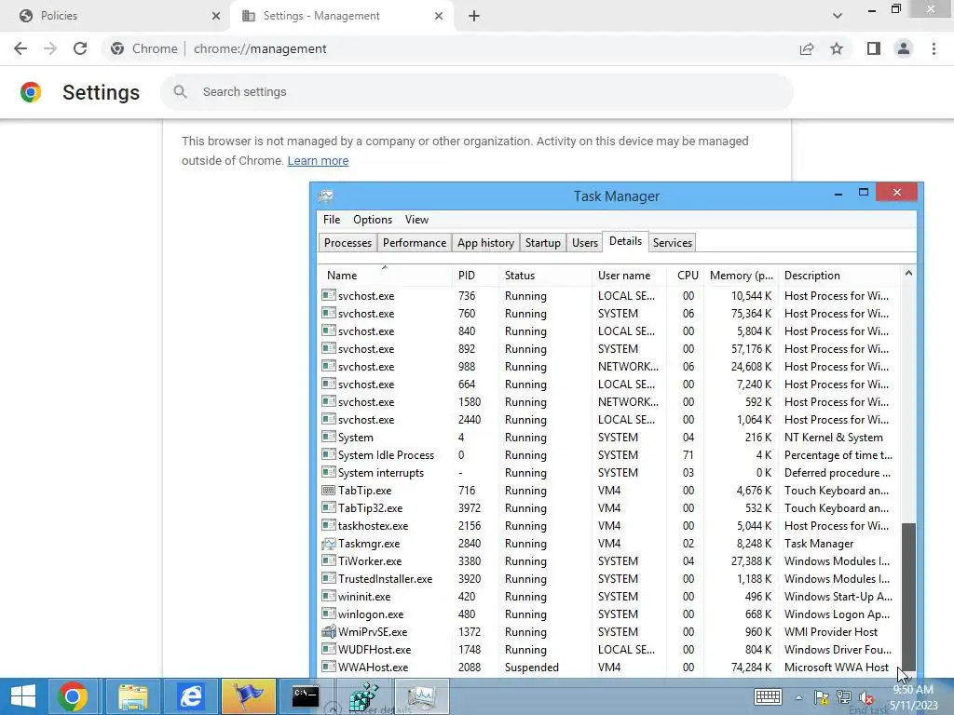Open File Explorer from the taskbar

(133, 696)
